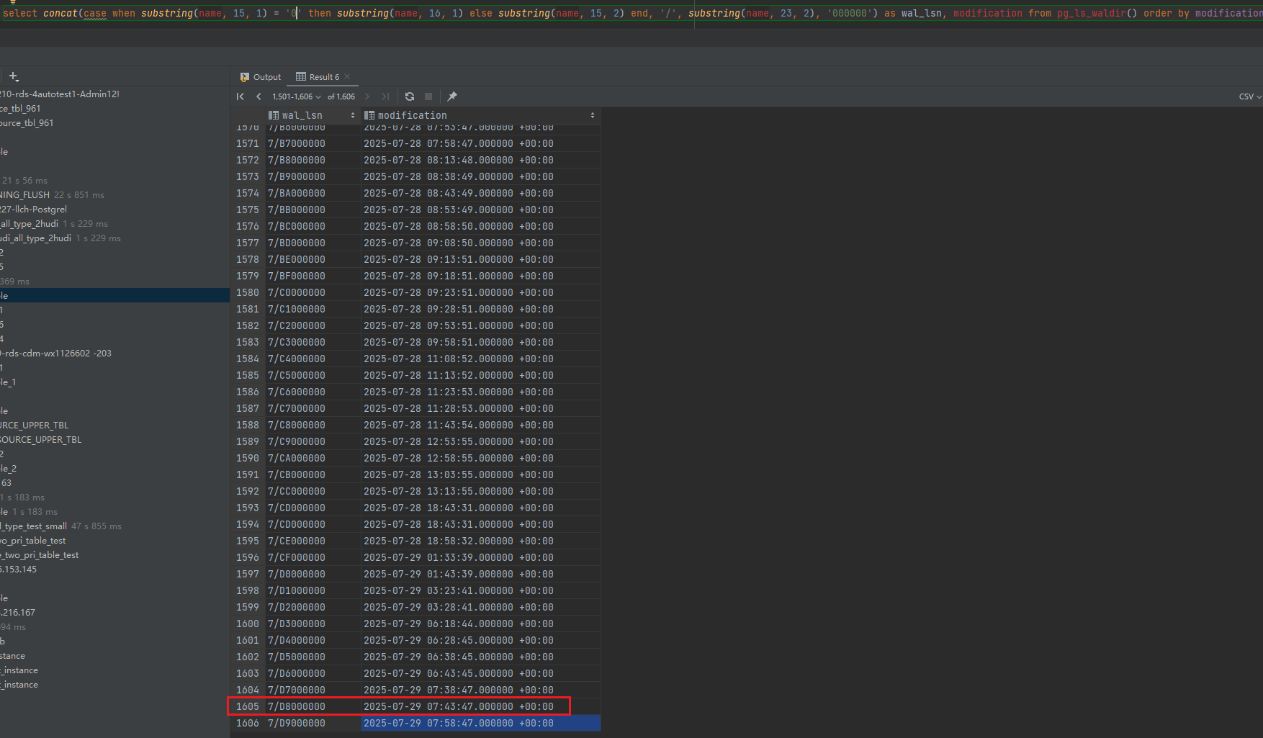Select cell 7/D9000000

(313, 724)
